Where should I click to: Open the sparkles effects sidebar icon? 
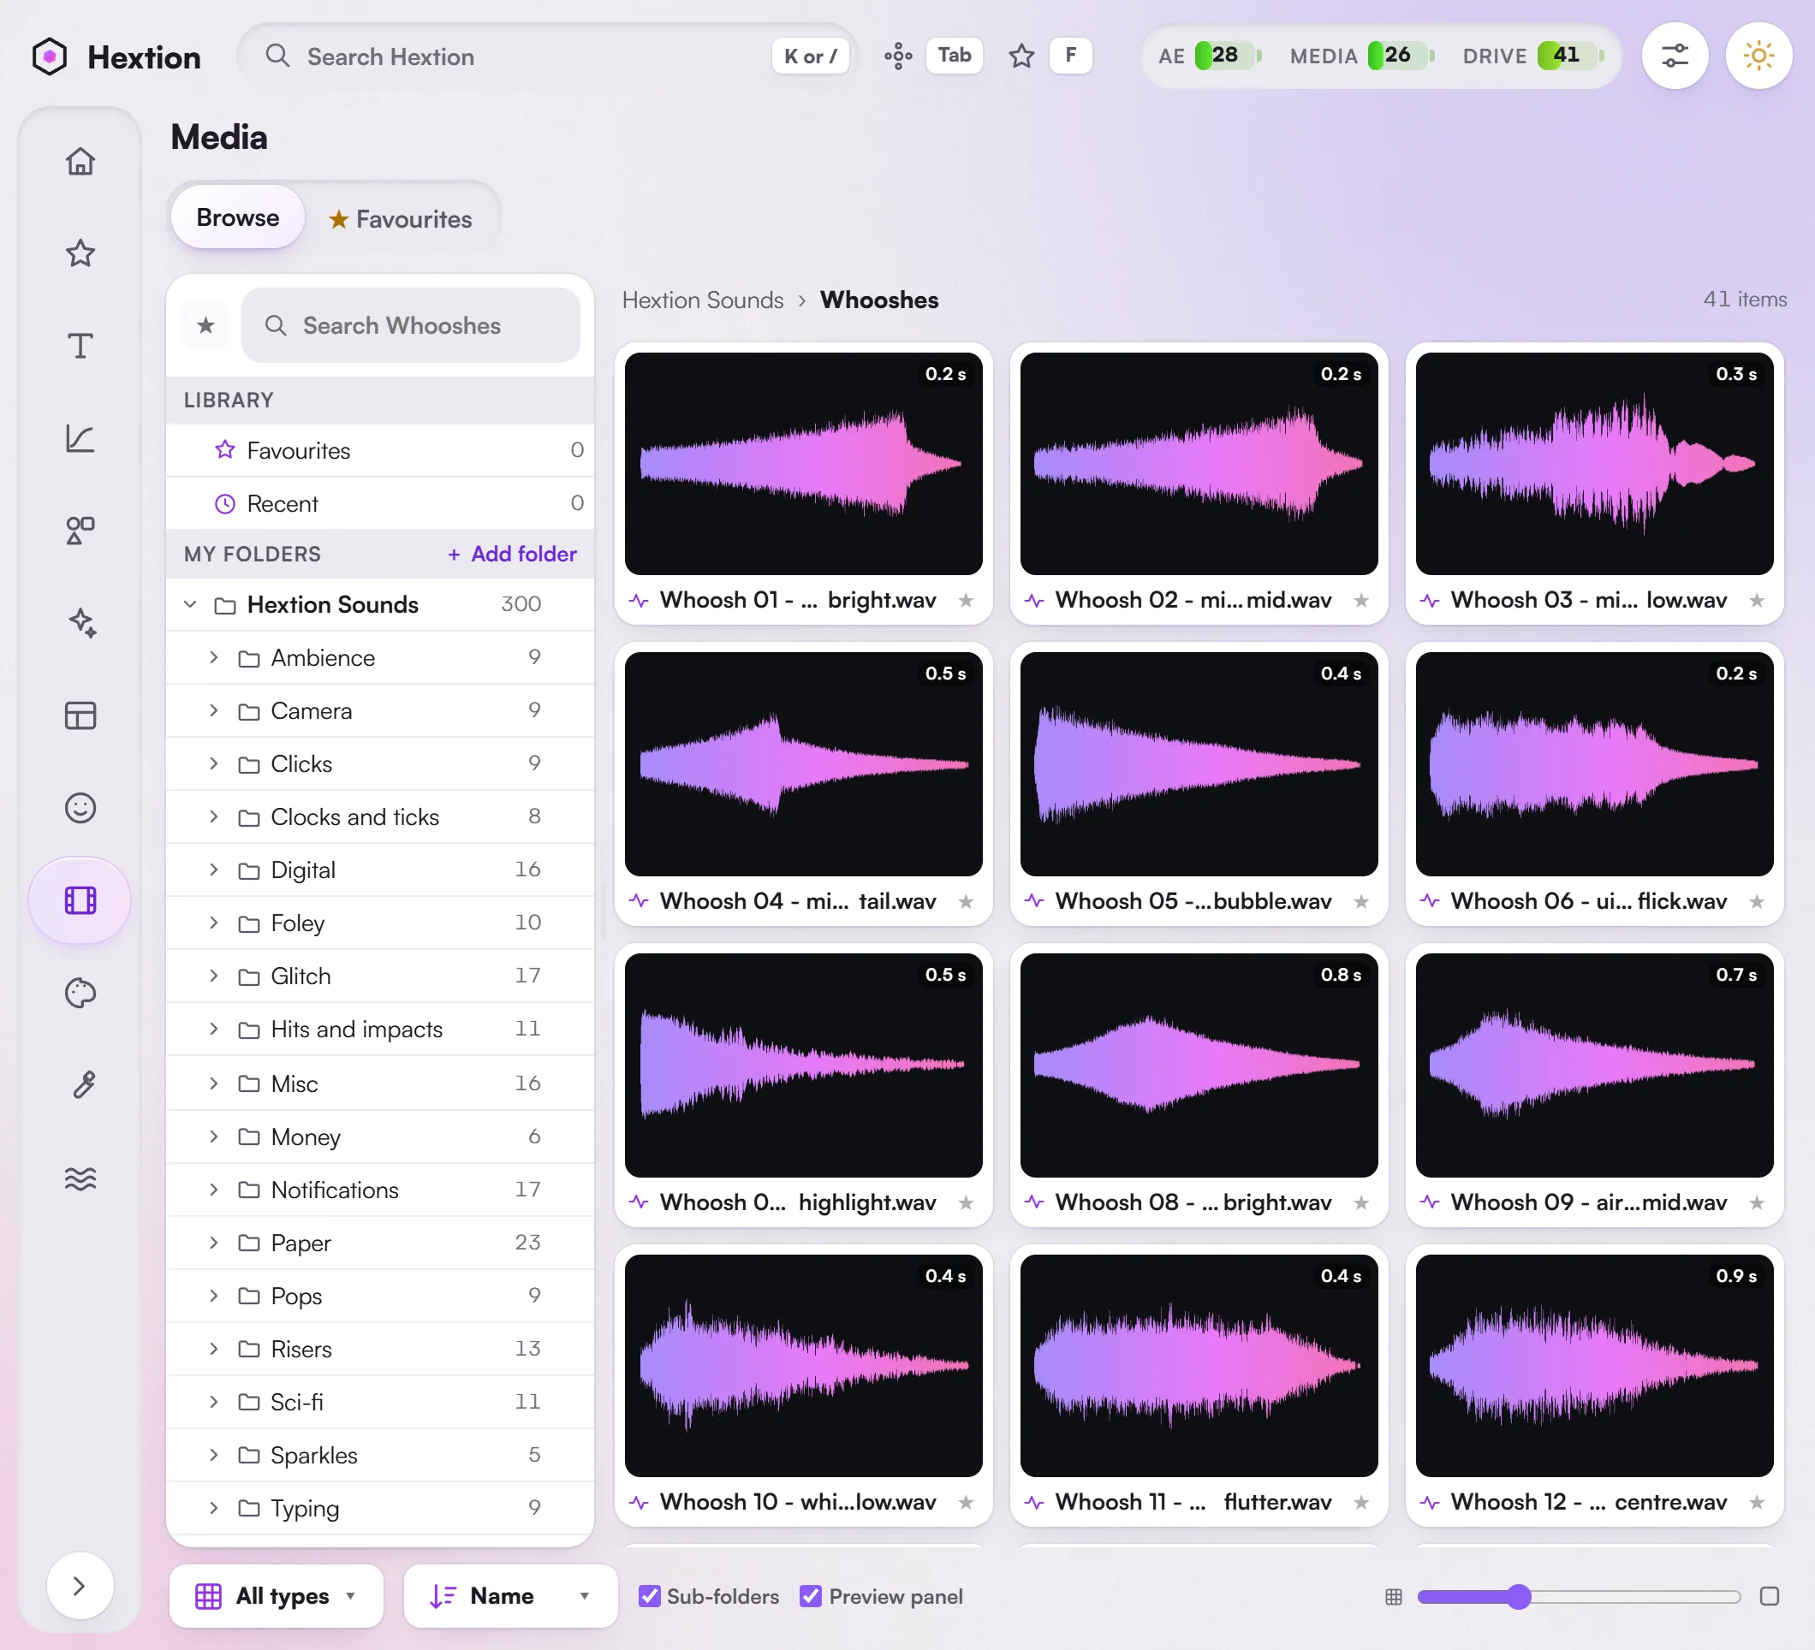point(80,623)
